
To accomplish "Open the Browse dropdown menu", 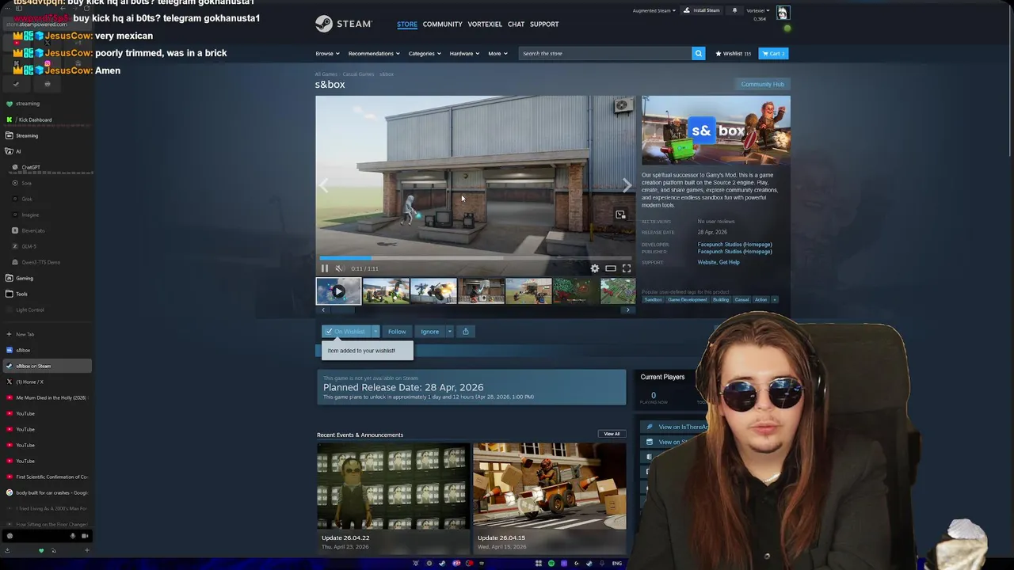I will pos(327,53).
